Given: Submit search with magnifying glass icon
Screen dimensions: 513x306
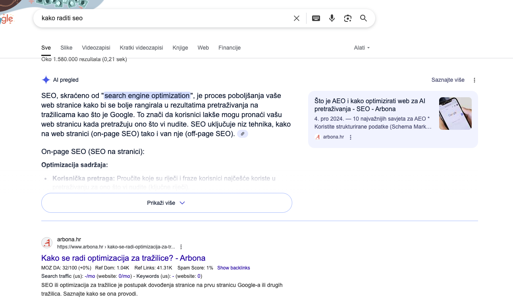Looking at the screenshot, I should pyautogui.click(x=363, y=18).
